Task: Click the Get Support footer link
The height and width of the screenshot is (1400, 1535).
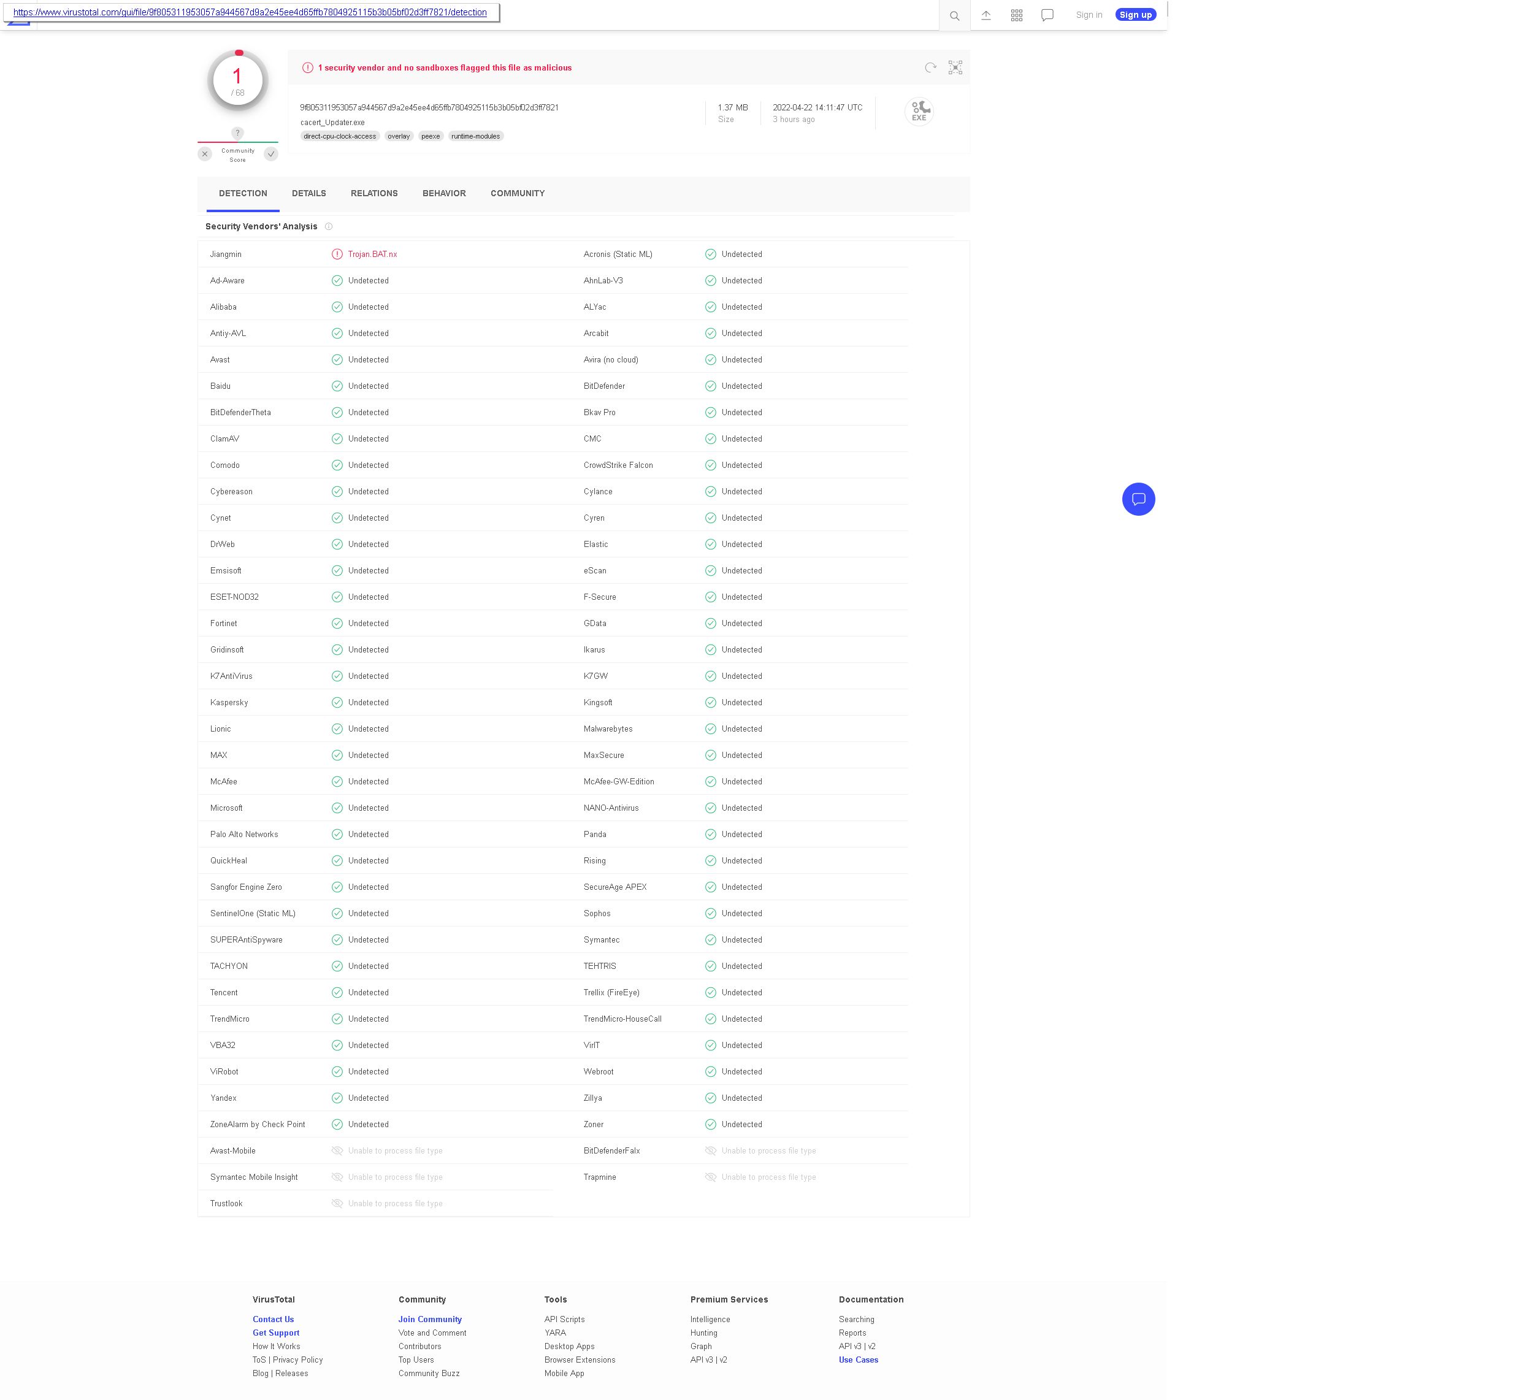Action: (x=275, y=1333)
